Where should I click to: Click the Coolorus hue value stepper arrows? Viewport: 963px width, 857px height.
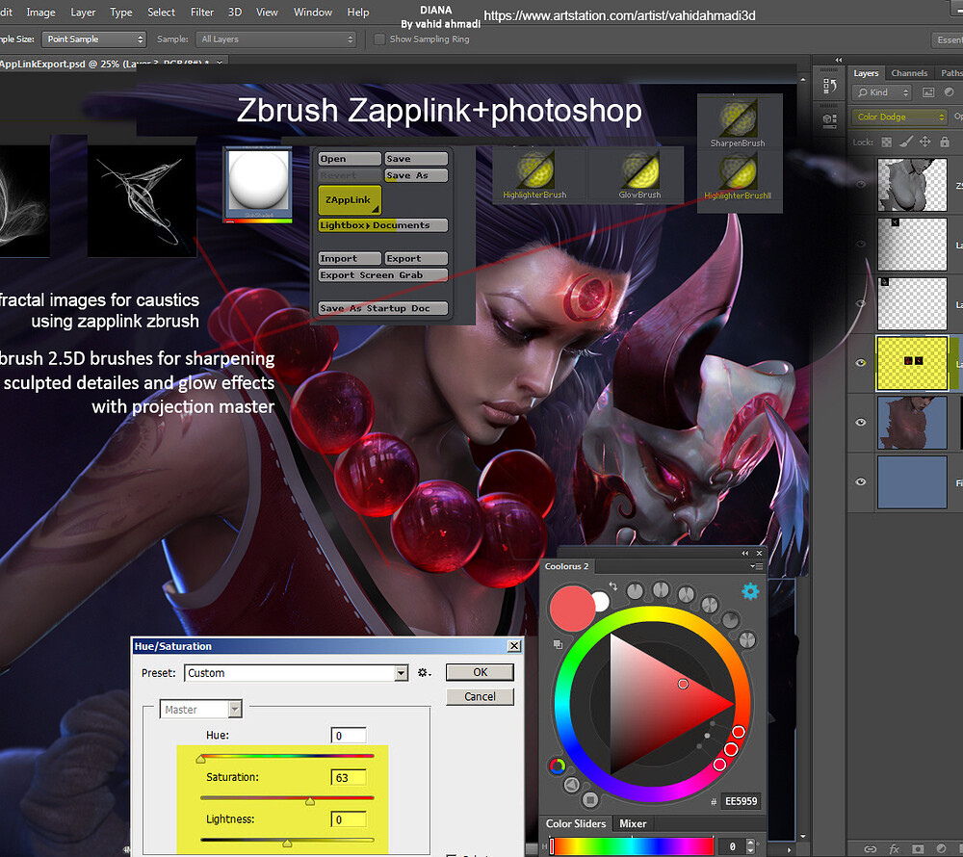point(750,846)
